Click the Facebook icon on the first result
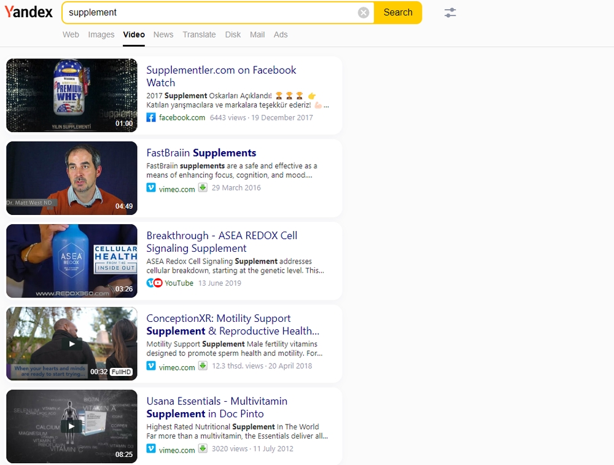The image size is (614, 465). 150,117
